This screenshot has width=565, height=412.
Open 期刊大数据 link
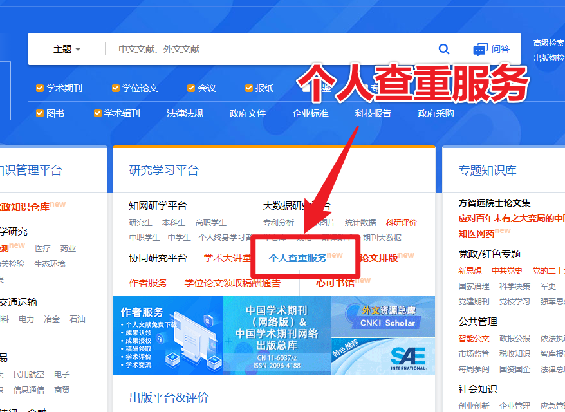pyautogui.click(x=382, y=238)
